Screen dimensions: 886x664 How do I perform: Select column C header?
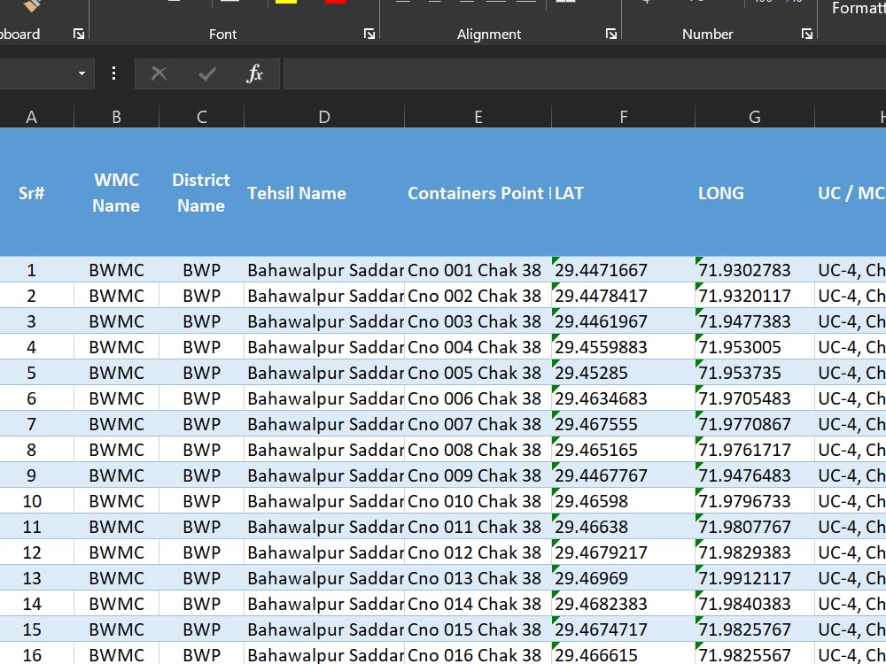(202, 118)
